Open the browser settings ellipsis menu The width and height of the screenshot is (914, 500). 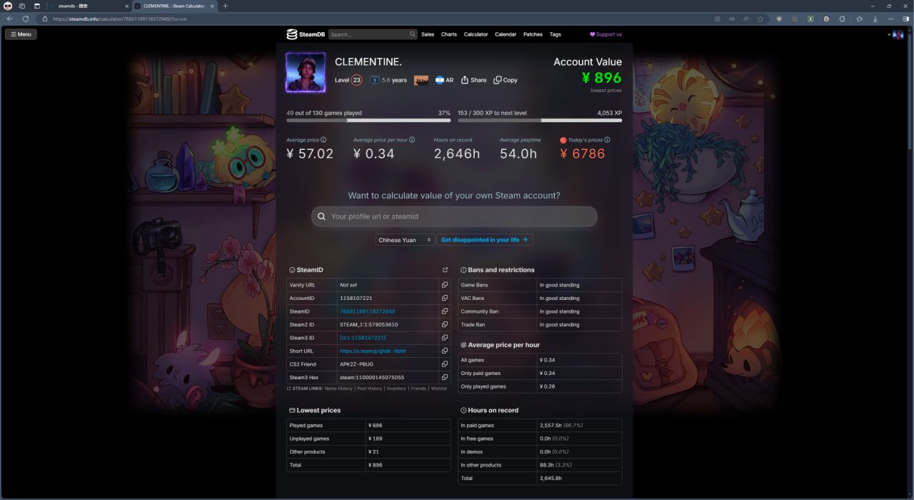pyautogui.click(x=891, y=19)
